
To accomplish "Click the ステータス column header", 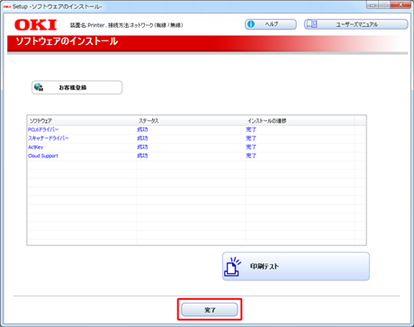I will point(191,120).
